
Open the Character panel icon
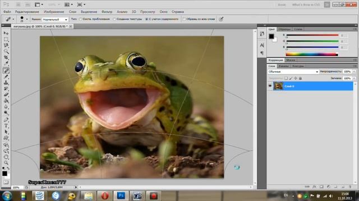pyautogui.click(x=262, y=45)
